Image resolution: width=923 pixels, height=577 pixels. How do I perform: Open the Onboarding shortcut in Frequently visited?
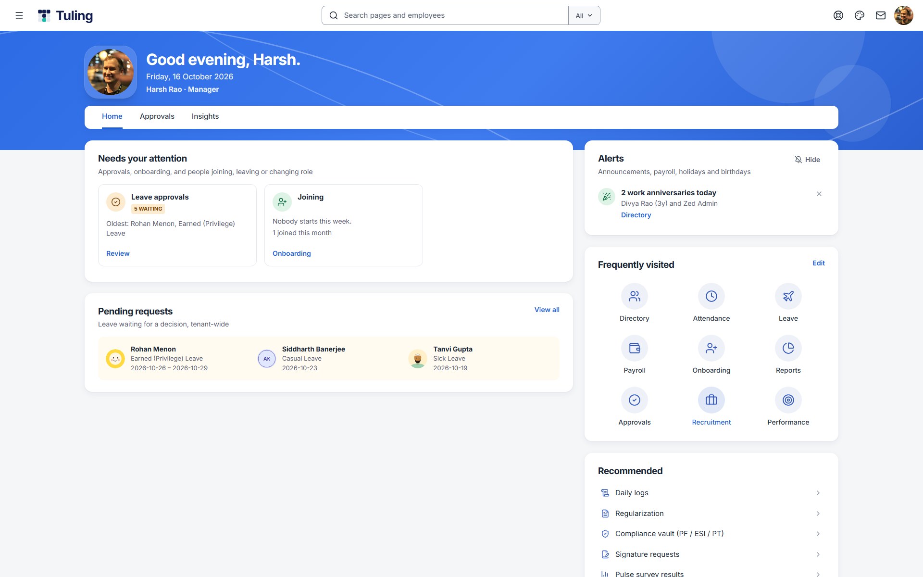point(711,348)
